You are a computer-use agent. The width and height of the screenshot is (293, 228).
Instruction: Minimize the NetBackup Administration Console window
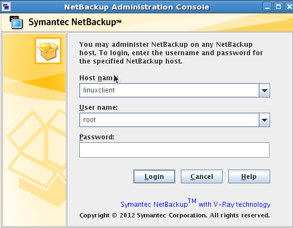tap(267, 7)
